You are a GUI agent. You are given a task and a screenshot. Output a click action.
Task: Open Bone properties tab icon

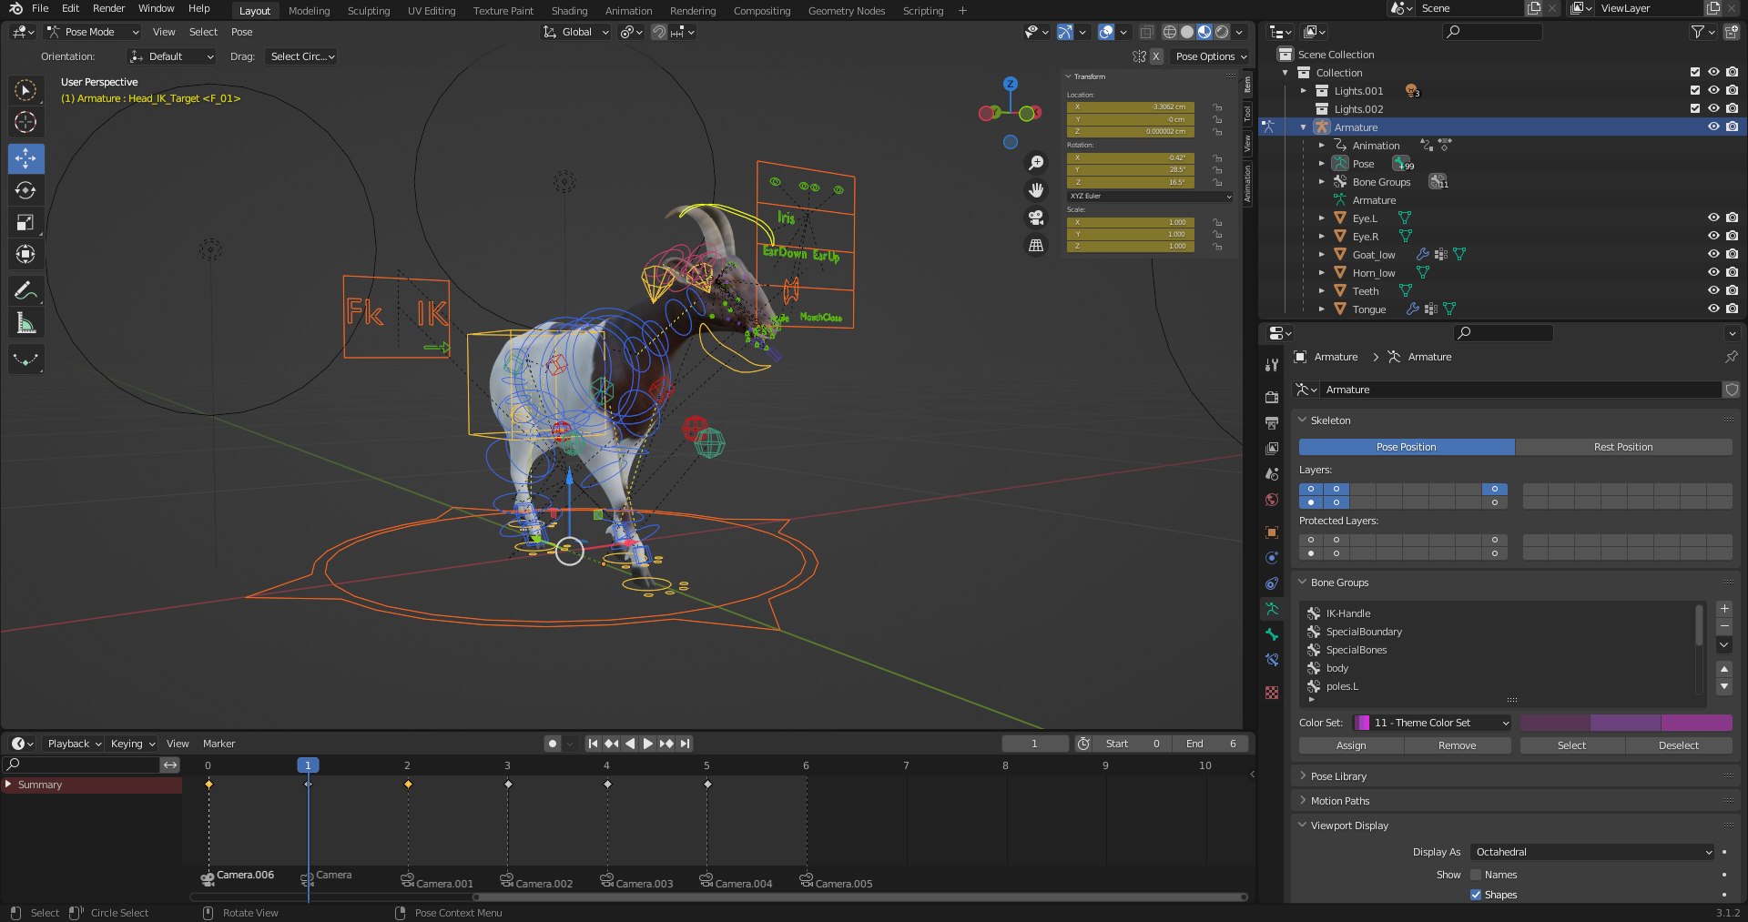(x=1272, y=634)
